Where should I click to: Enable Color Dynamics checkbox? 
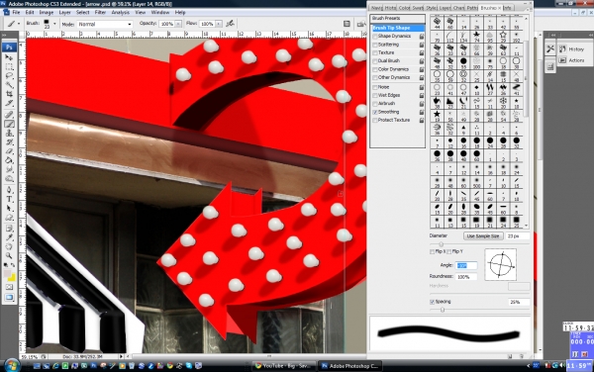[374, 69]
